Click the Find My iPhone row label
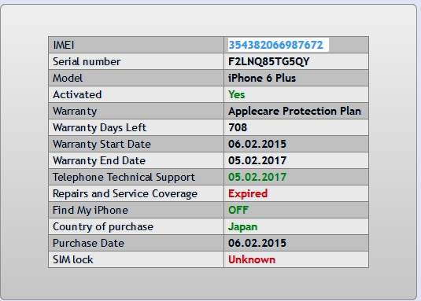 90,210
